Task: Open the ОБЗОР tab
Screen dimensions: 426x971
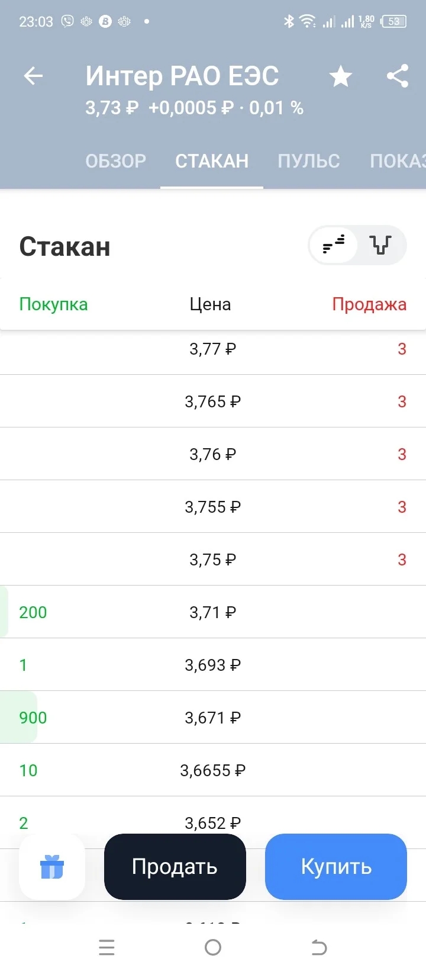Action: pos(115,161)
